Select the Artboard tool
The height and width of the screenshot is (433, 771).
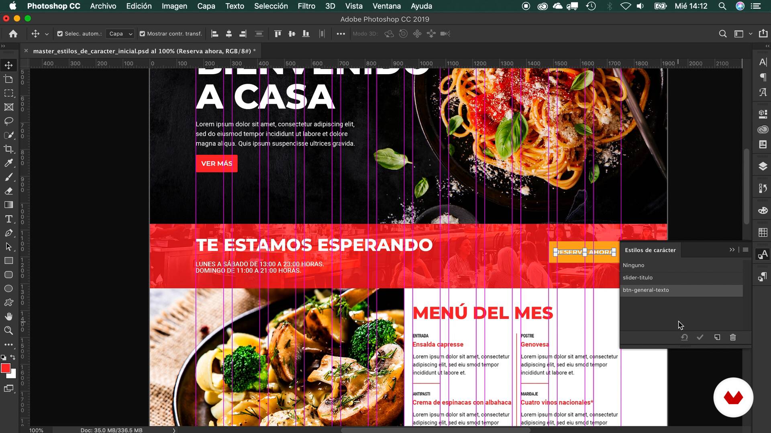tap(8, 79)
